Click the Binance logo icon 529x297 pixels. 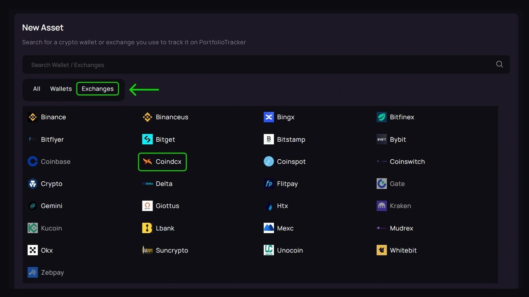click(33, 117)
